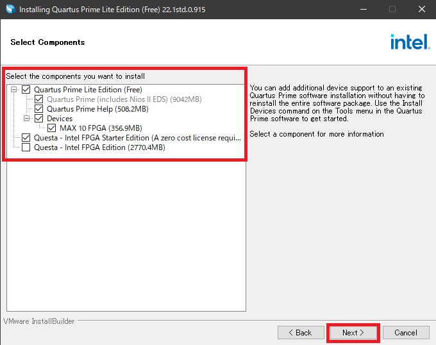Select the MAX 10 FPGA (356.9MB) label
This screenshot has height=345, width=436.
(x=101, y=128)
